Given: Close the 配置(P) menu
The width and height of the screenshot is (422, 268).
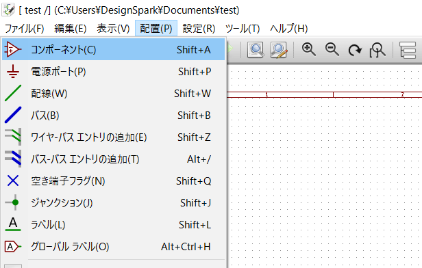Looking at the screenshot, I should point(156,29).
